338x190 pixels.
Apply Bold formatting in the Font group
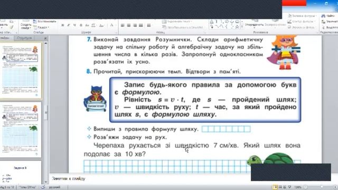[x=62, y=25]
